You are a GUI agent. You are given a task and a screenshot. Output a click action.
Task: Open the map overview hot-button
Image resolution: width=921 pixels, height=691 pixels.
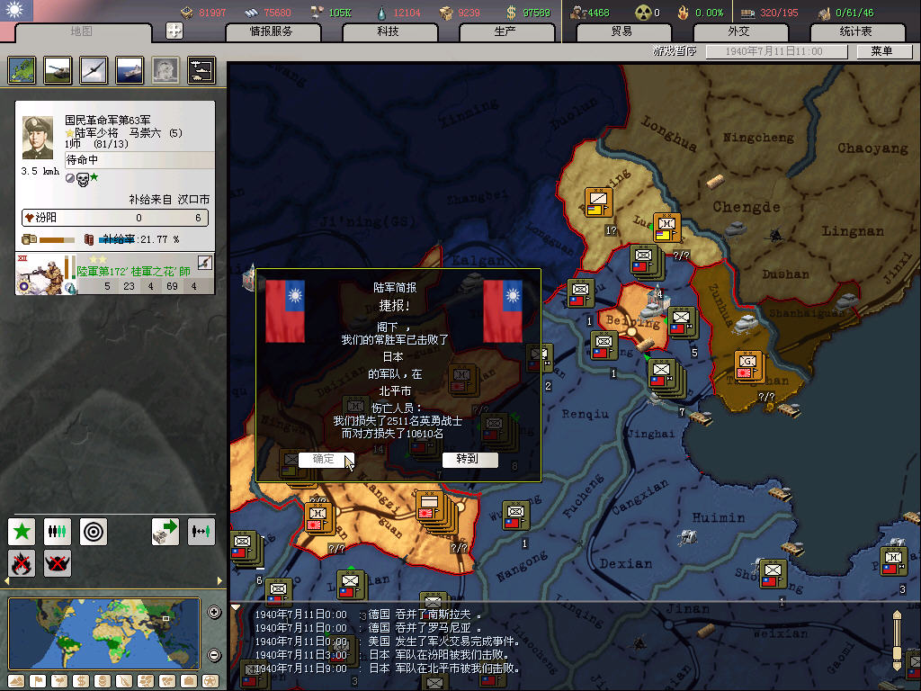[x=22, y=70]
